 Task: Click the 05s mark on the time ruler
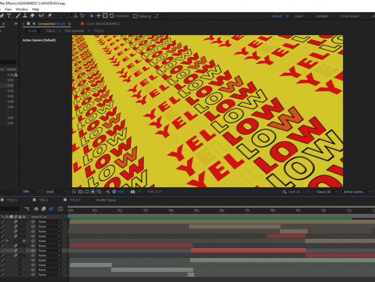197,211
